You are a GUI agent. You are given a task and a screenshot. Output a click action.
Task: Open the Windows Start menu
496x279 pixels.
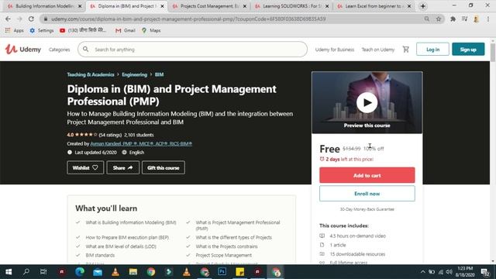coord(9,272)
